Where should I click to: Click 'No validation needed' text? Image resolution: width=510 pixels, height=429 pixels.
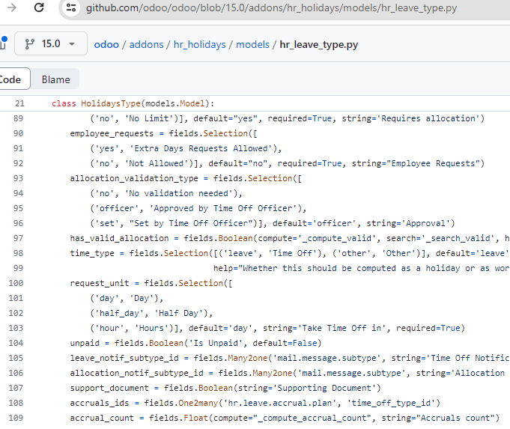(181, 193)
